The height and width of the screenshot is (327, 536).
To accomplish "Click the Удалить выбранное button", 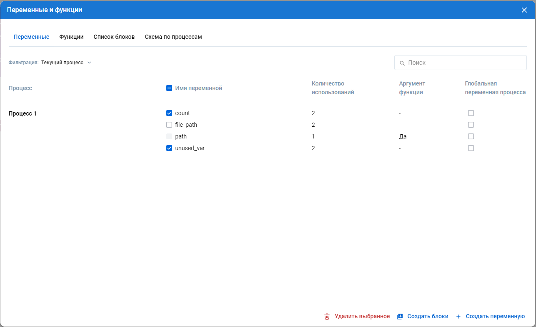I will point(357,317).
